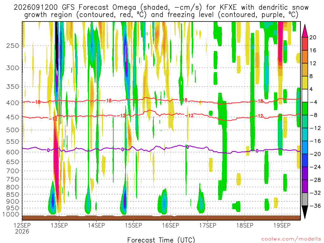Click the pink top arrow of the colorbar
324x243 pixels.
pos(305,31)
